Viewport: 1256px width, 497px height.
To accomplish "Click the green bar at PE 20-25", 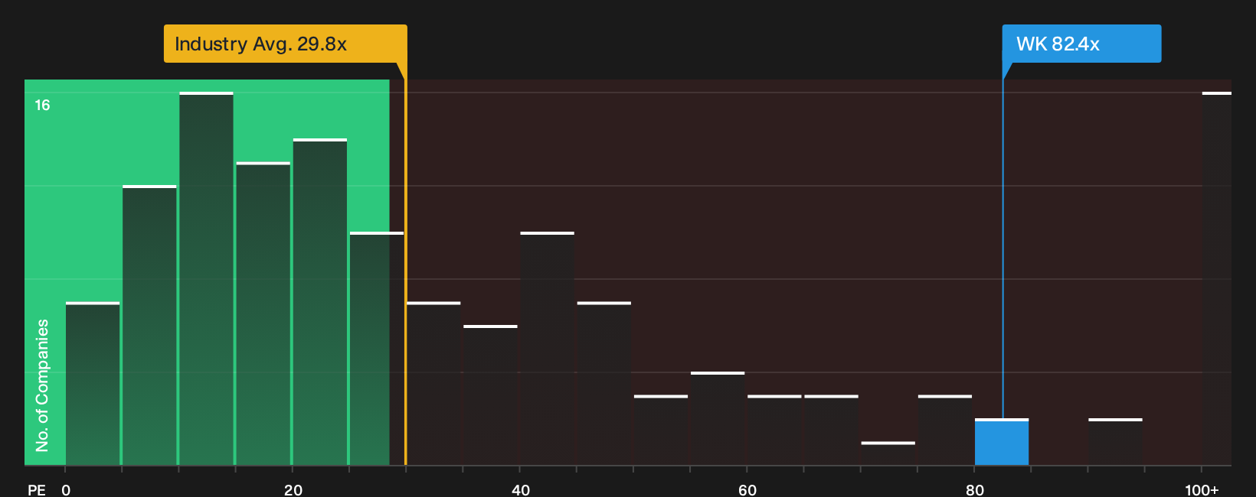I will click(320, 301).
